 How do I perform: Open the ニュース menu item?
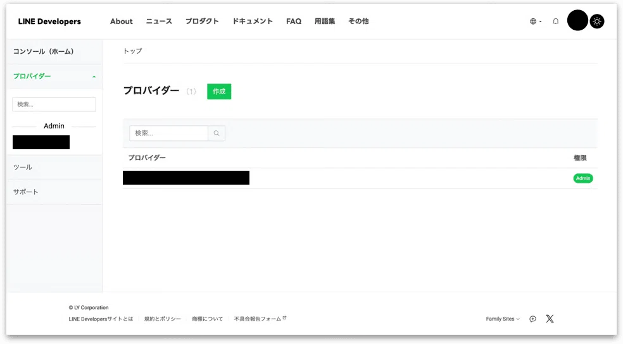(159, 21)
